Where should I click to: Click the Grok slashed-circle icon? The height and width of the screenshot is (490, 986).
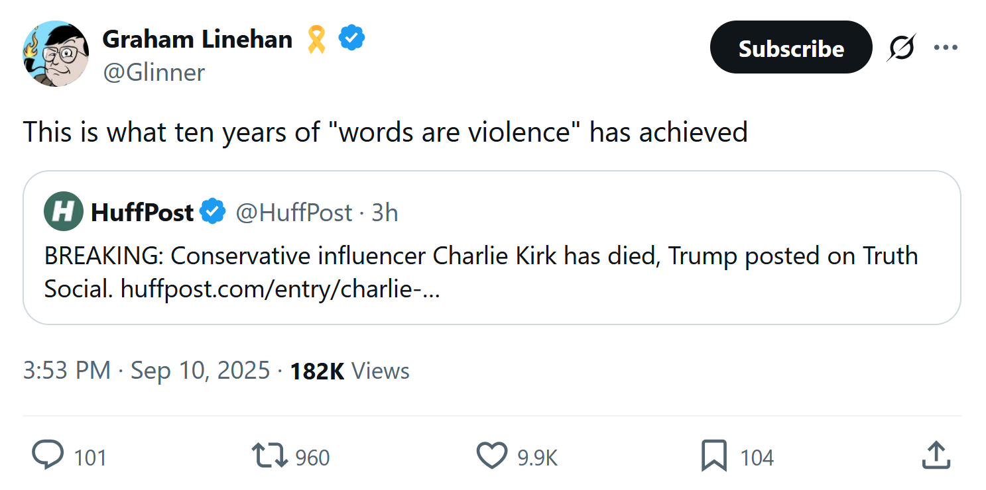900,48
